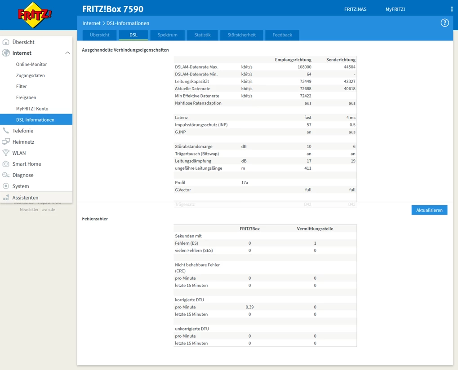
Task: Click the Min Effektive Datenrate value 72422
Action: click(306, 96)
